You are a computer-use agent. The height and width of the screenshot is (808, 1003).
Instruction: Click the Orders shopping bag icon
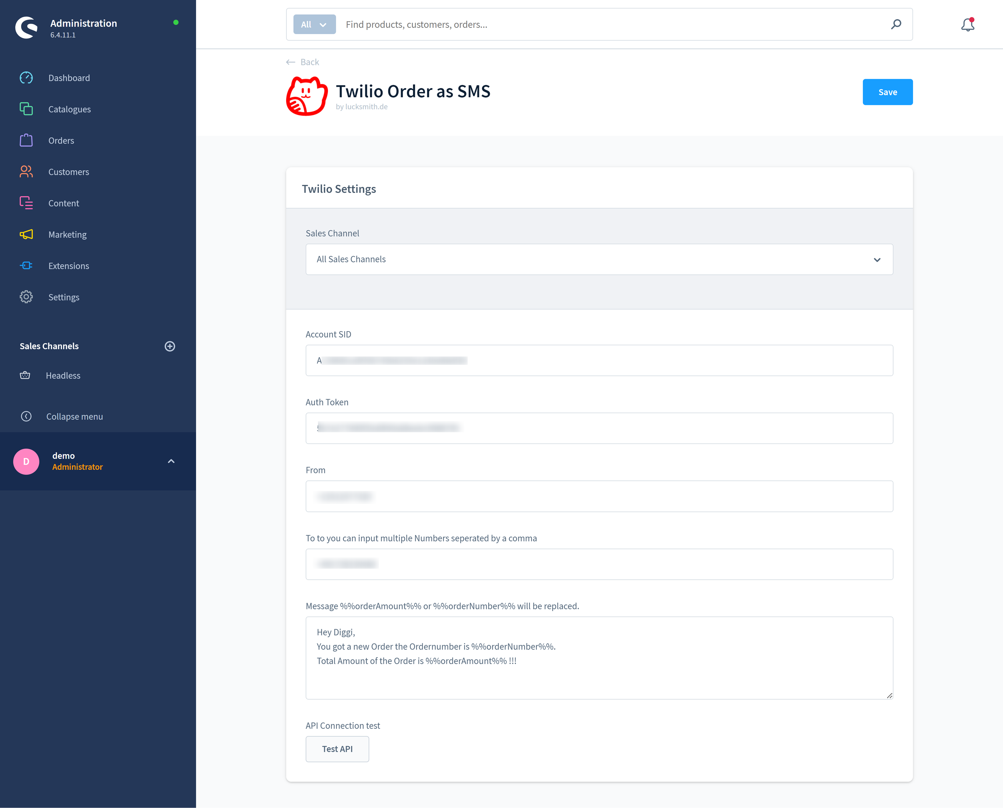(x=26, y=140)
